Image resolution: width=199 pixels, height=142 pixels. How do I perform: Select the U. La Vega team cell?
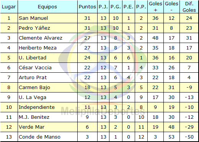tap(47, 97)
